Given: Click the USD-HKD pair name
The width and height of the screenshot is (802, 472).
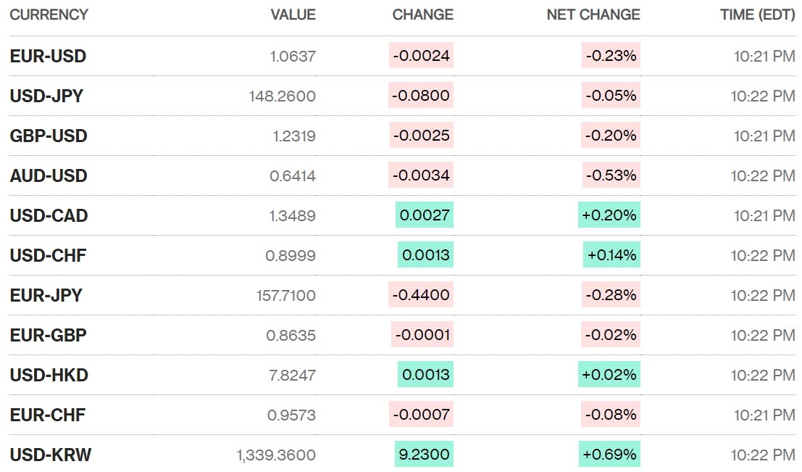Looking at the screenshot, I should pos(49,375).
